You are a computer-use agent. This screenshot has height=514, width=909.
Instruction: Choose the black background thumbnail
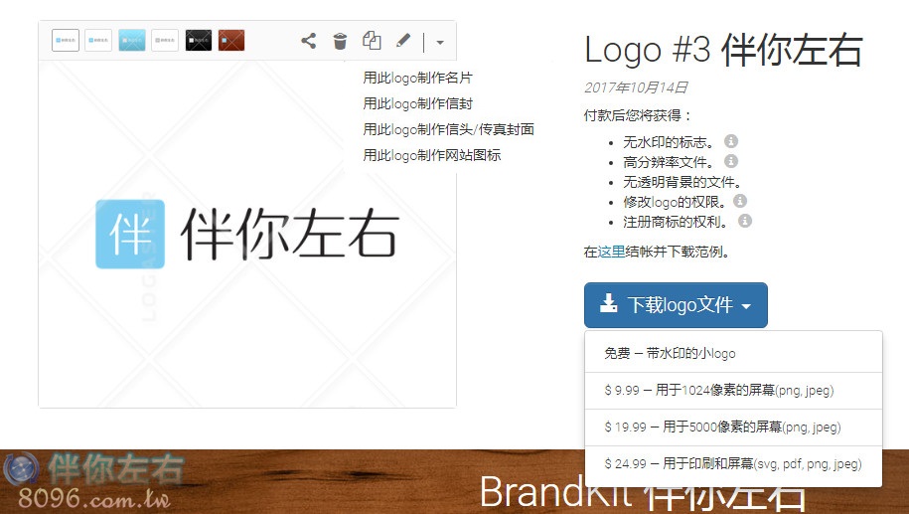tap(199, 41)
